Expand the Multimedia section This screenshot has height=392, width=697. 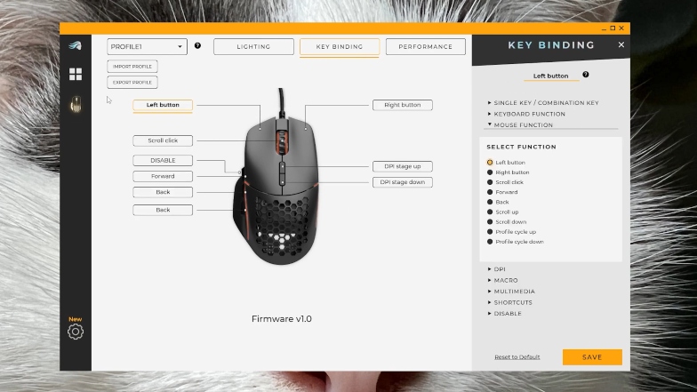point(511,292)
